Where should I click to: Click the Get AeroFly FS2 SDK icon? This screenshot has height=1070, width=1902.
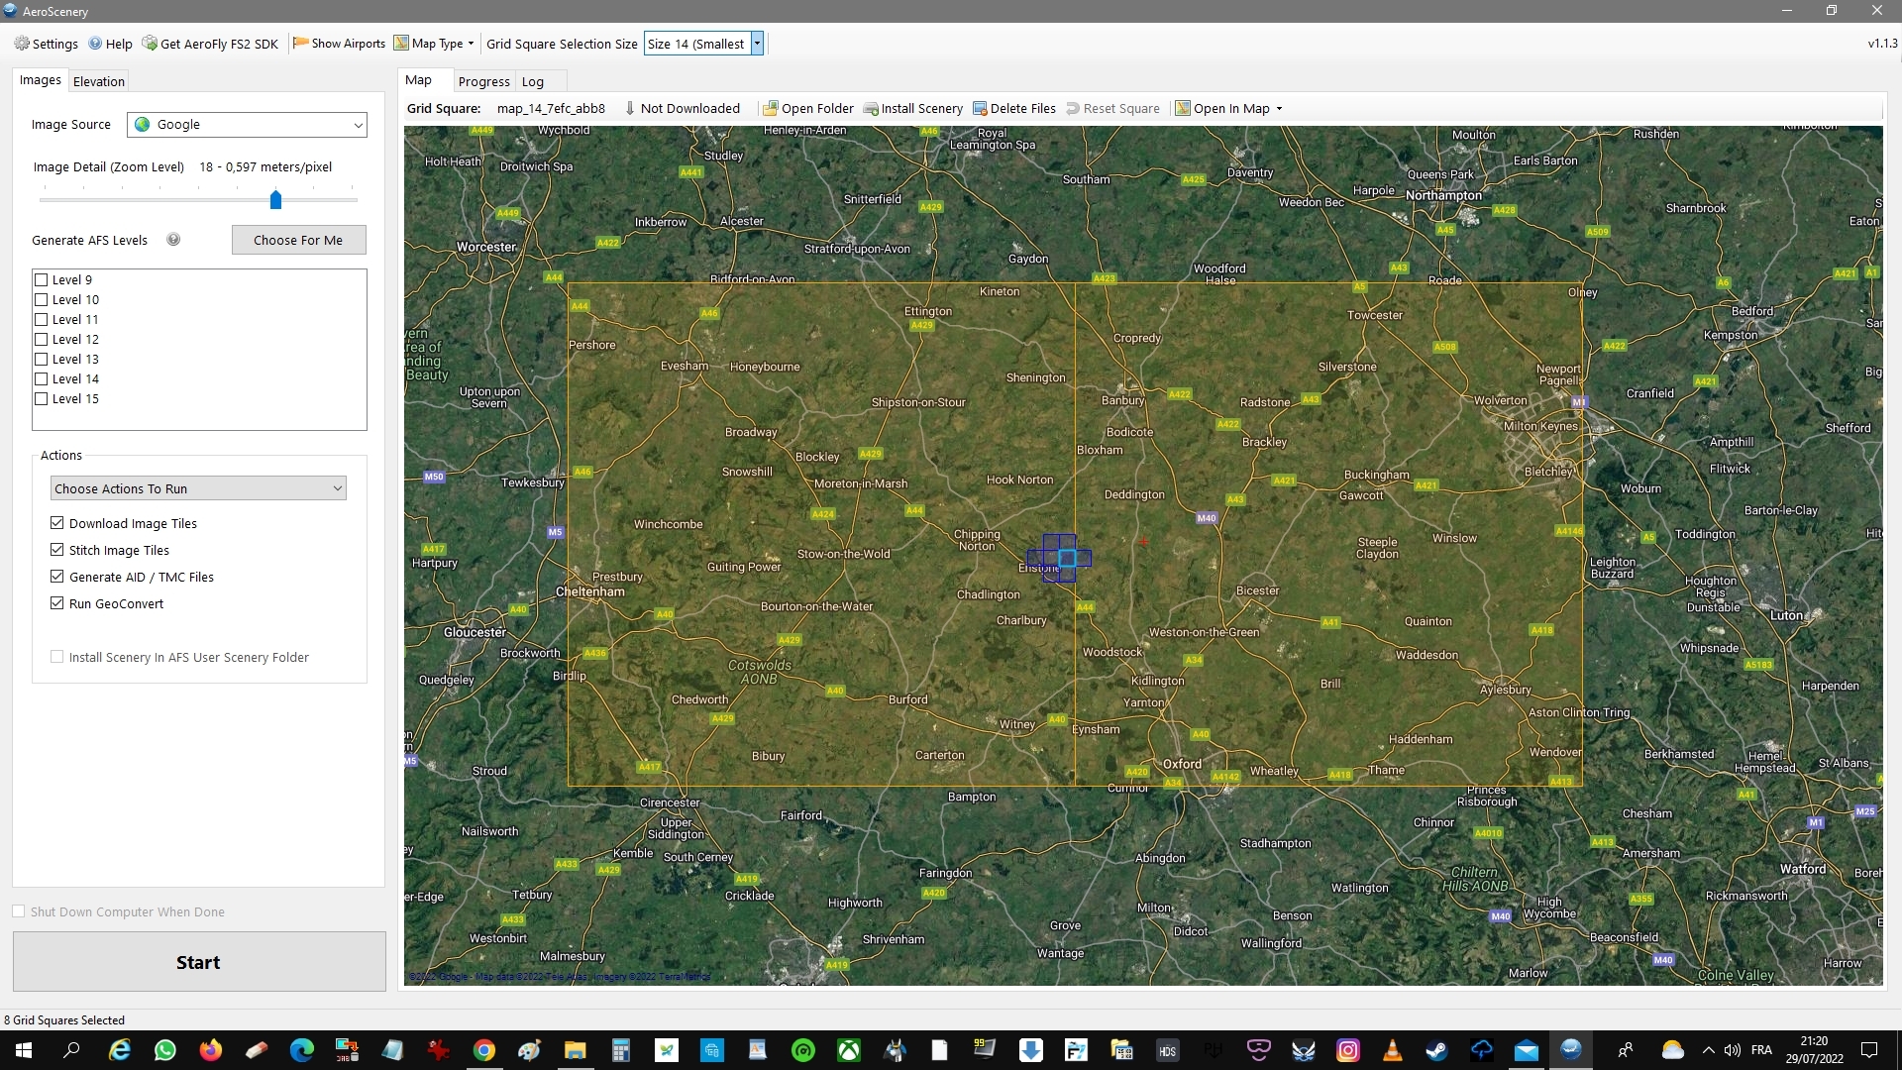coord(150,44)
